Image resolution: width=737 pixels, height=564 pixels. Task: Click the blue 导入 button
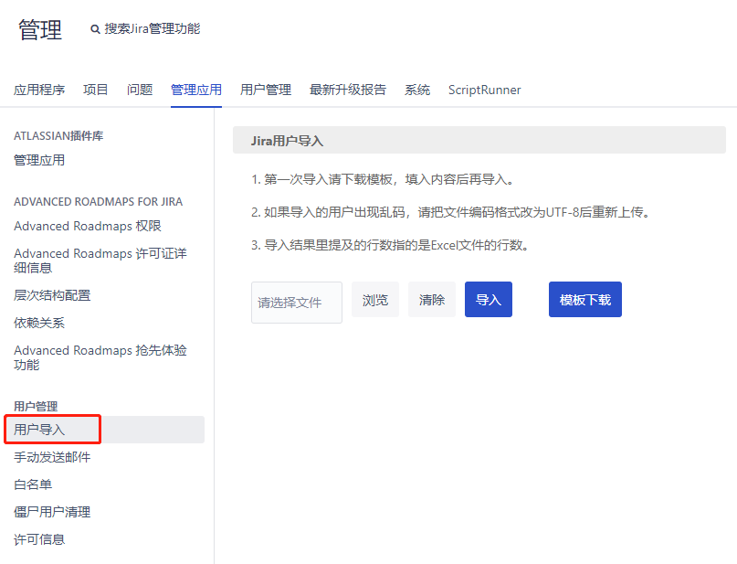[489, 300]
